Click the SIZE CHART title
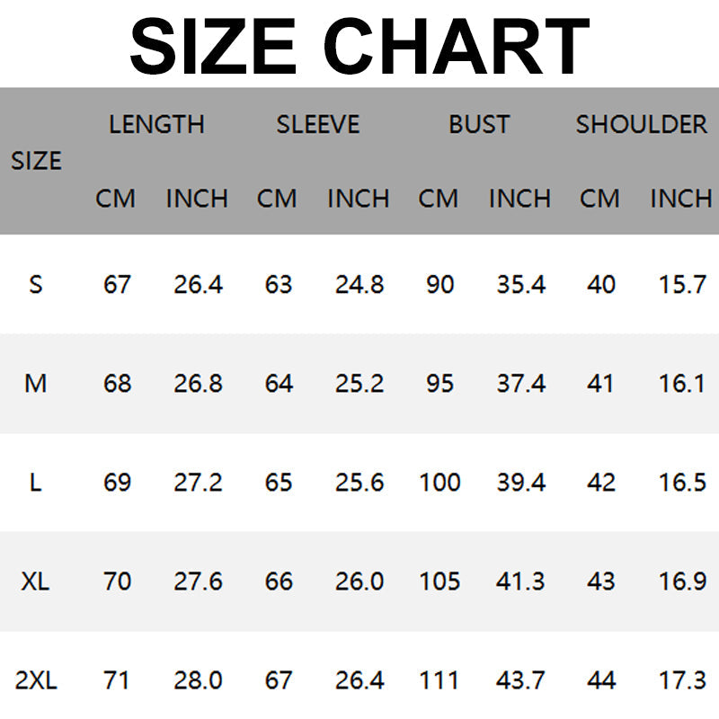Screen dimensions: 719x719 359,45
